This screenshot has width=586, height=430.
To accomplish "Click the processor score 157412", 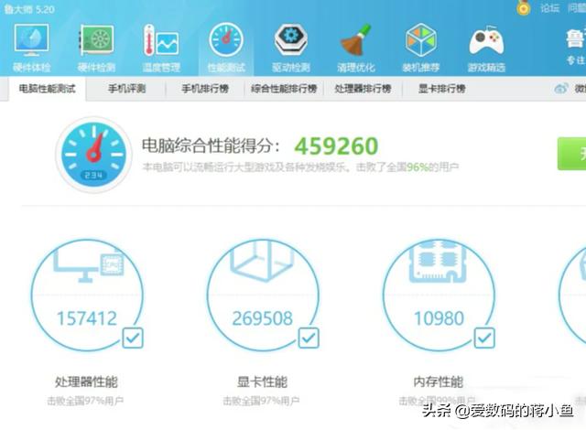I will [87, 318].
